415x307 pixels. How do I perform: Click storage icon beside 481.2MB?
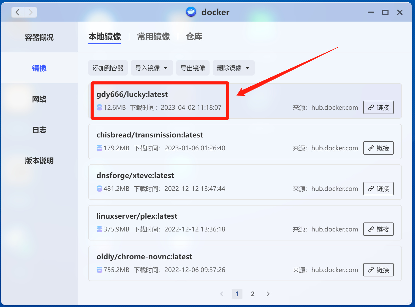pyautogui.click(x=100, y=189)
